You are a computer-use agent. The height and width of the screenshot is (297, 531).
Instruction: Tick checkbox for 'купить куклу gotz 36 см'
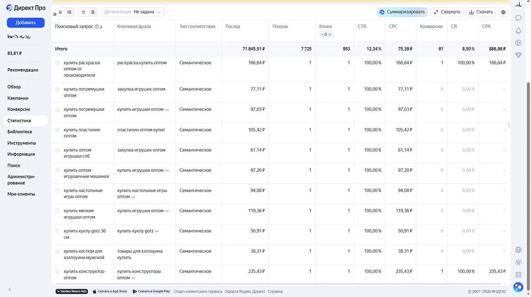58,231
